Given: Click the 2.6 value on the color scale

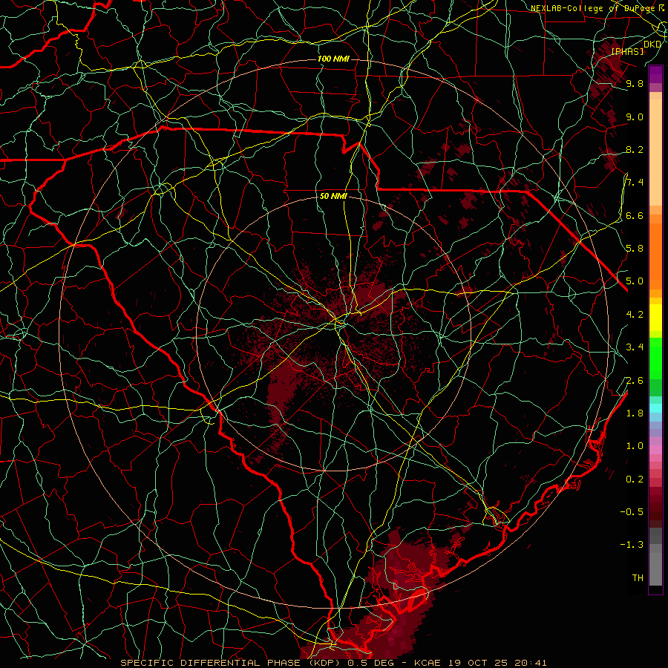Looking at the screenshot, I should (x=635, y=381).
